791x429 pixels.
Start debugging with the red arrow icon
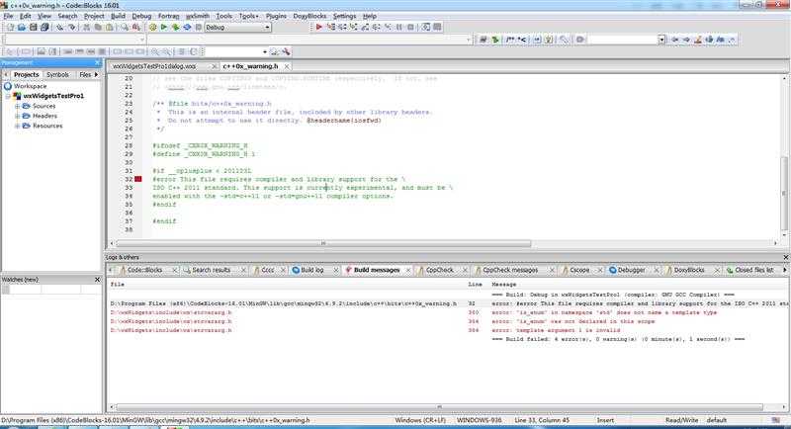tap(318, 28)
